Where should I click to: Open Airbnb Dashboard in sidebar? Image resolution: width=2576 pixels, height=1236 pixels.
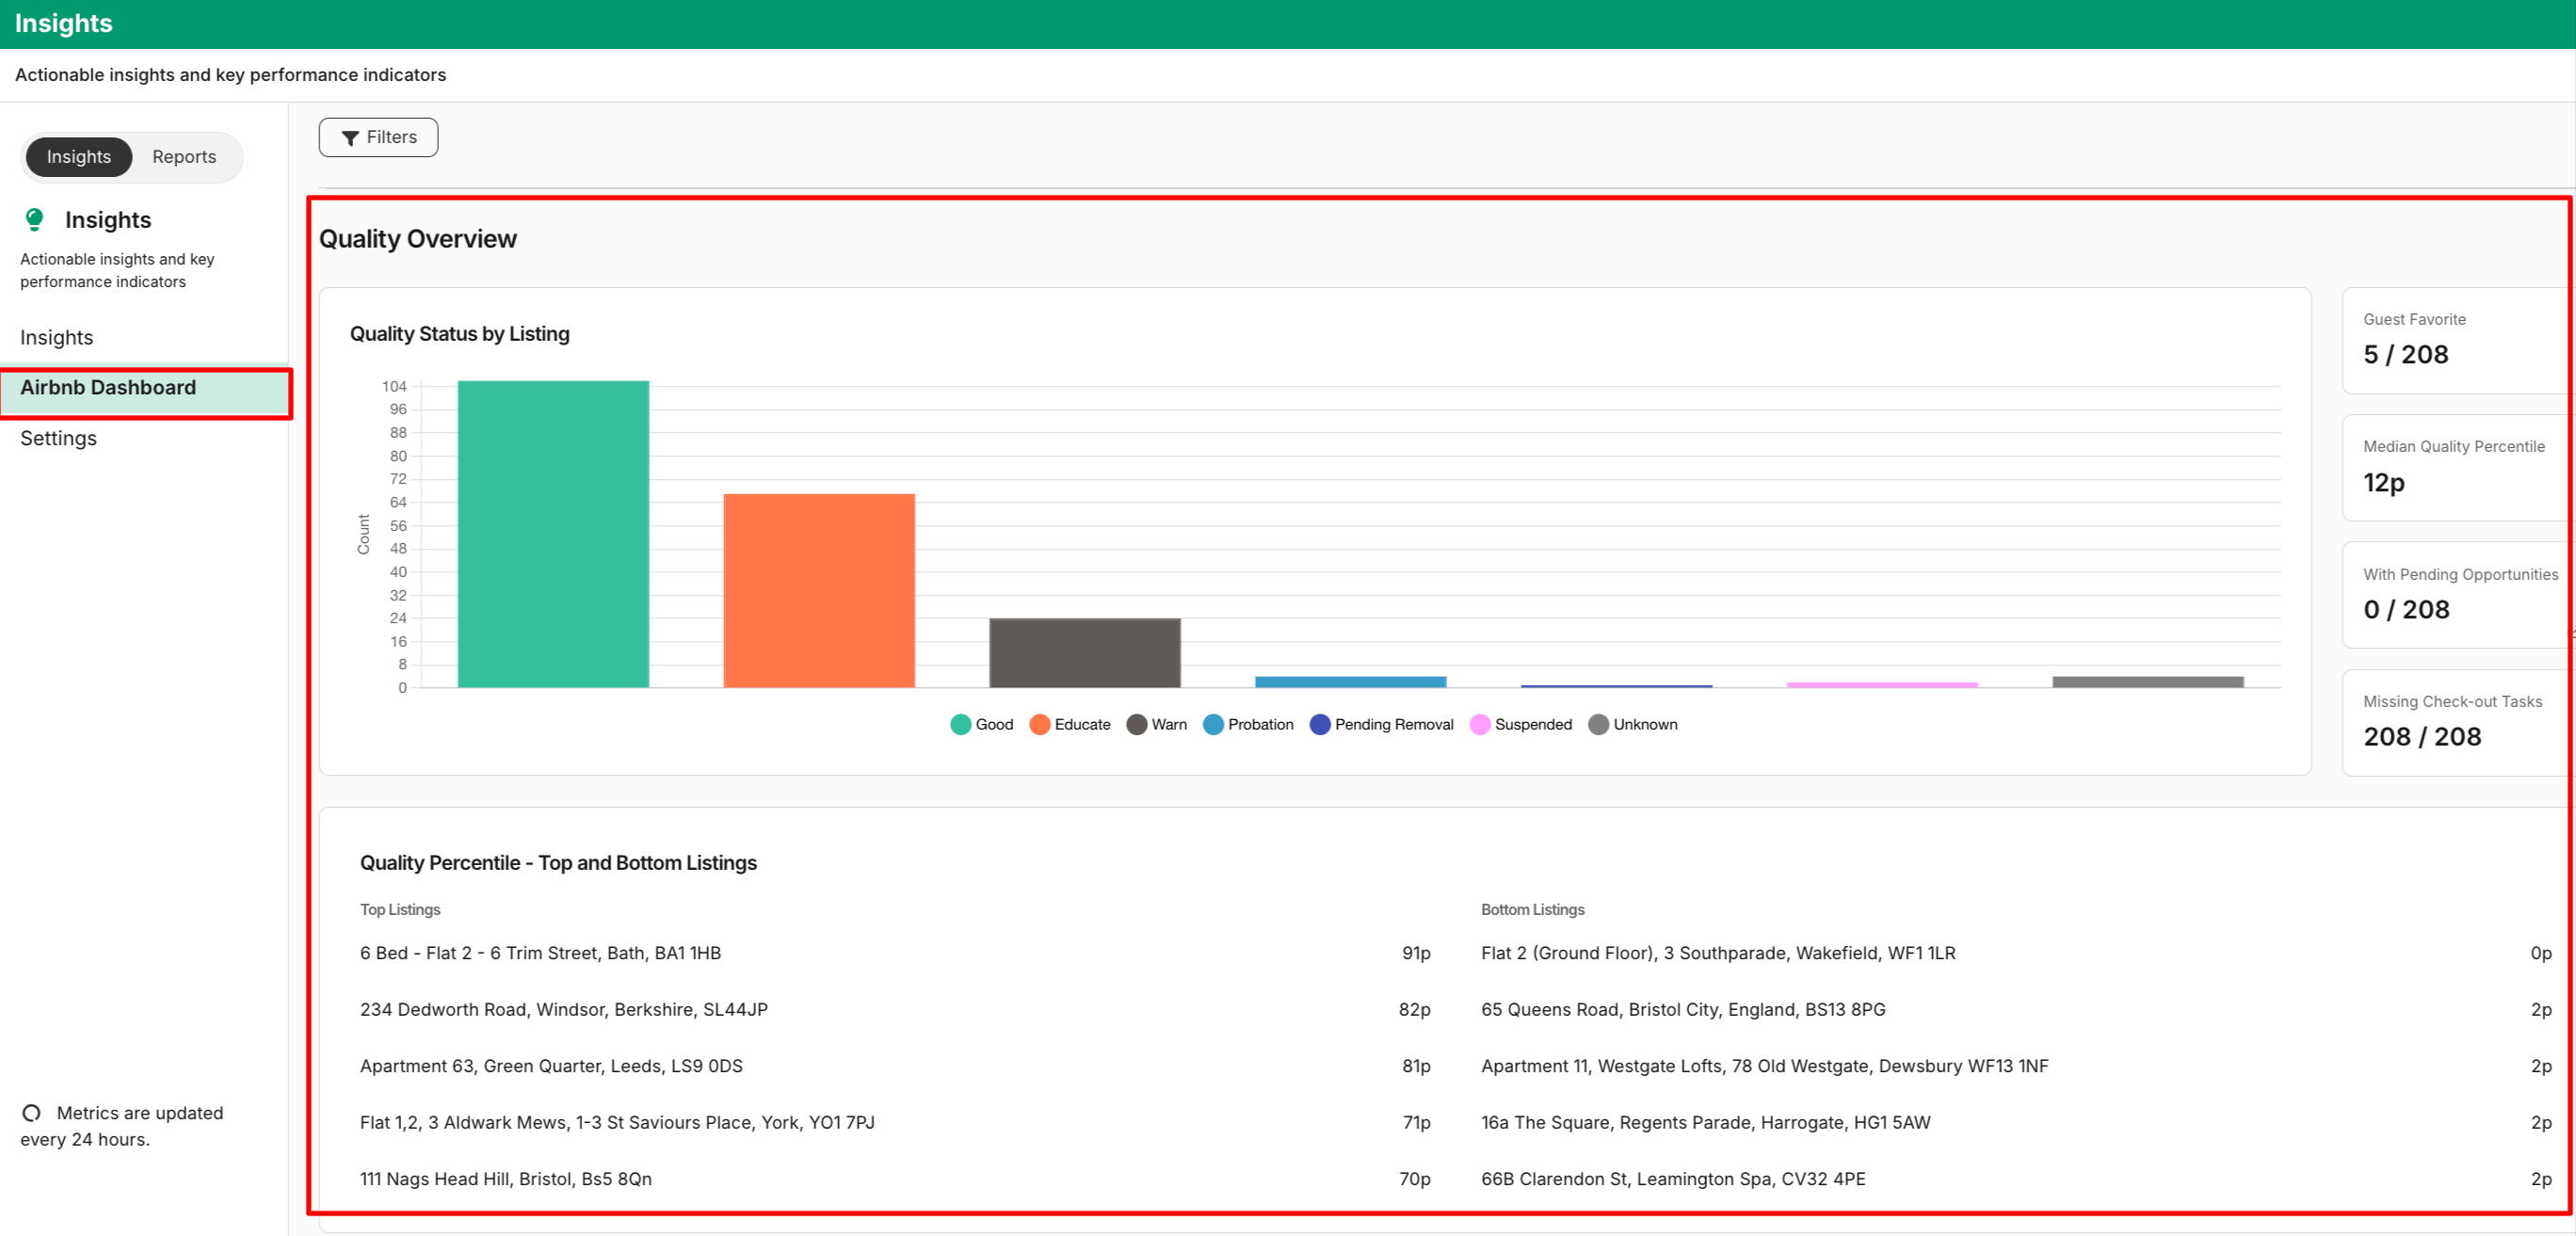pyautogui.click(x=108, y=388)
